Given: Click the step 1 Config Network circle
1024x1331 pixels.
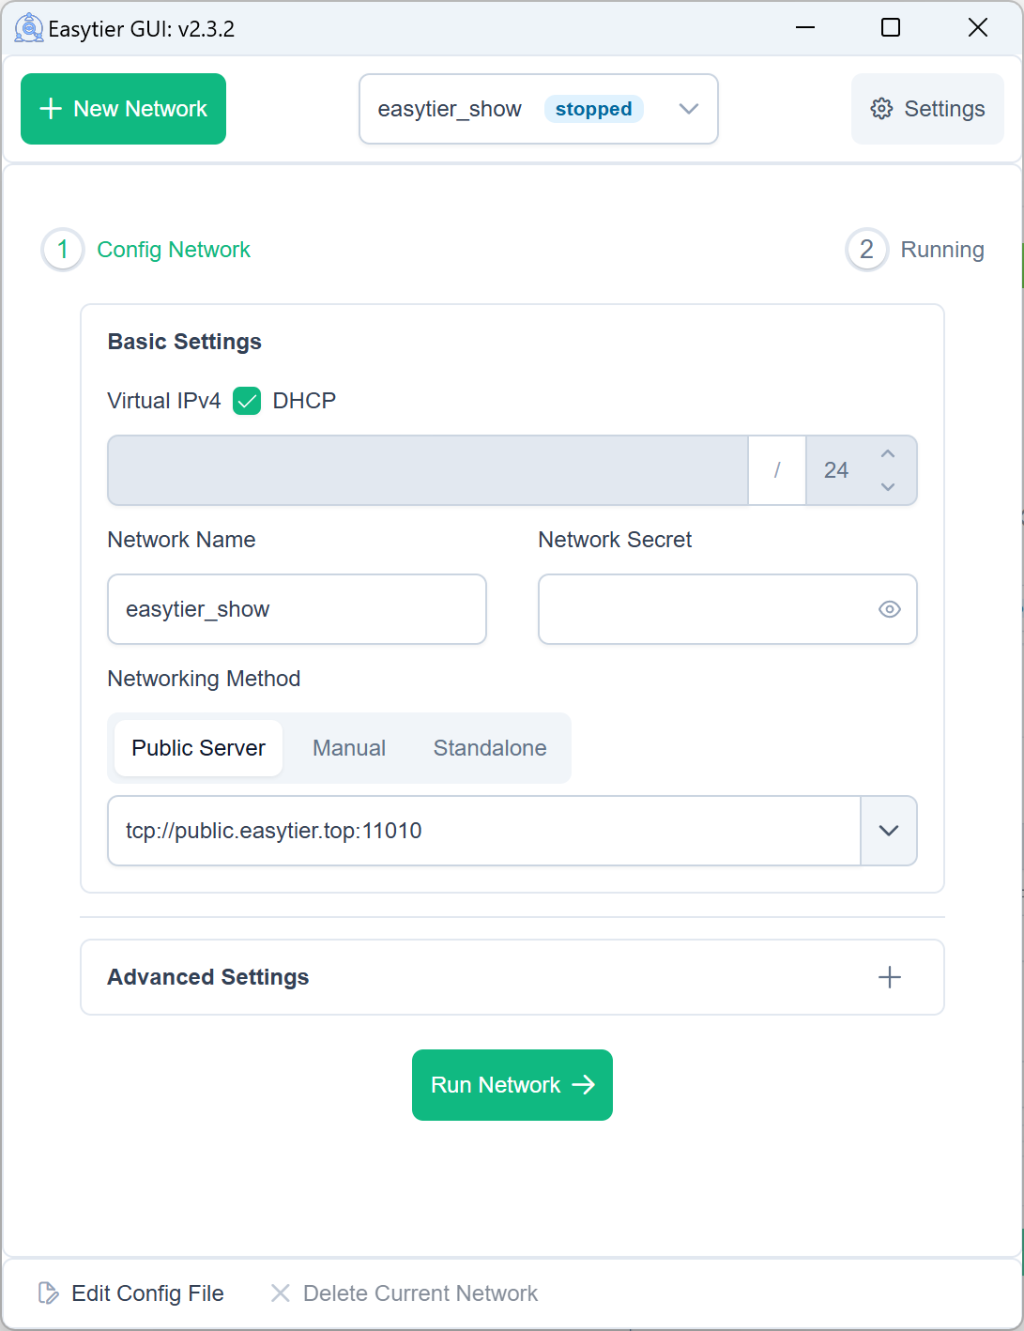Looking at the screenshot, I should tap(62, 250).
